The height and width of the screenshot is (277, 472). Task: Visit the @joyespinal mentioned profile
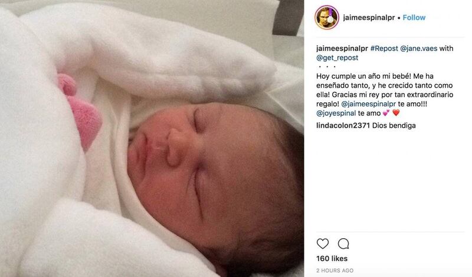[x=336, y=113]
